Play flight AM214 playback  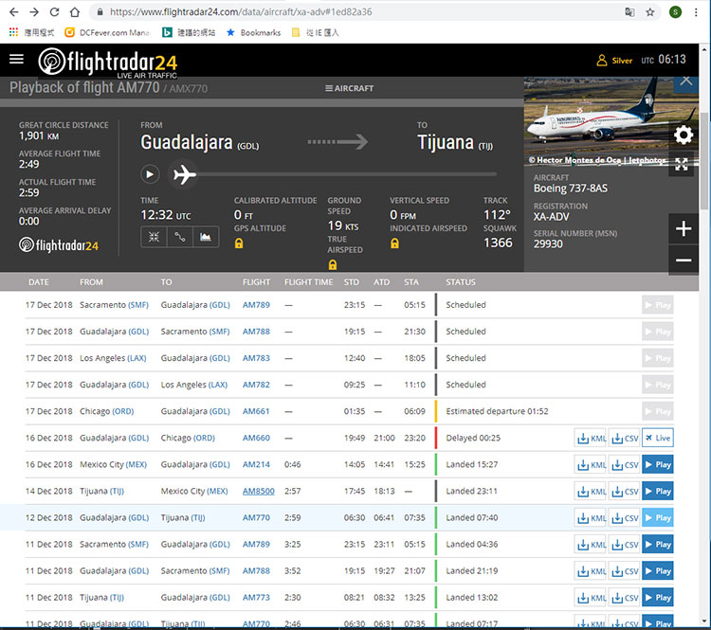pos(658,464)
